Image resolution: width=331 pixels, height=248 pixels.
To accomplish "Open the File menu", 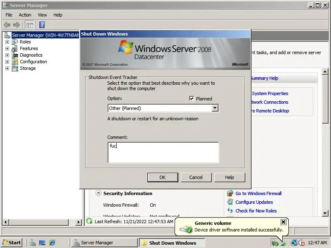I will click(9, 15).
